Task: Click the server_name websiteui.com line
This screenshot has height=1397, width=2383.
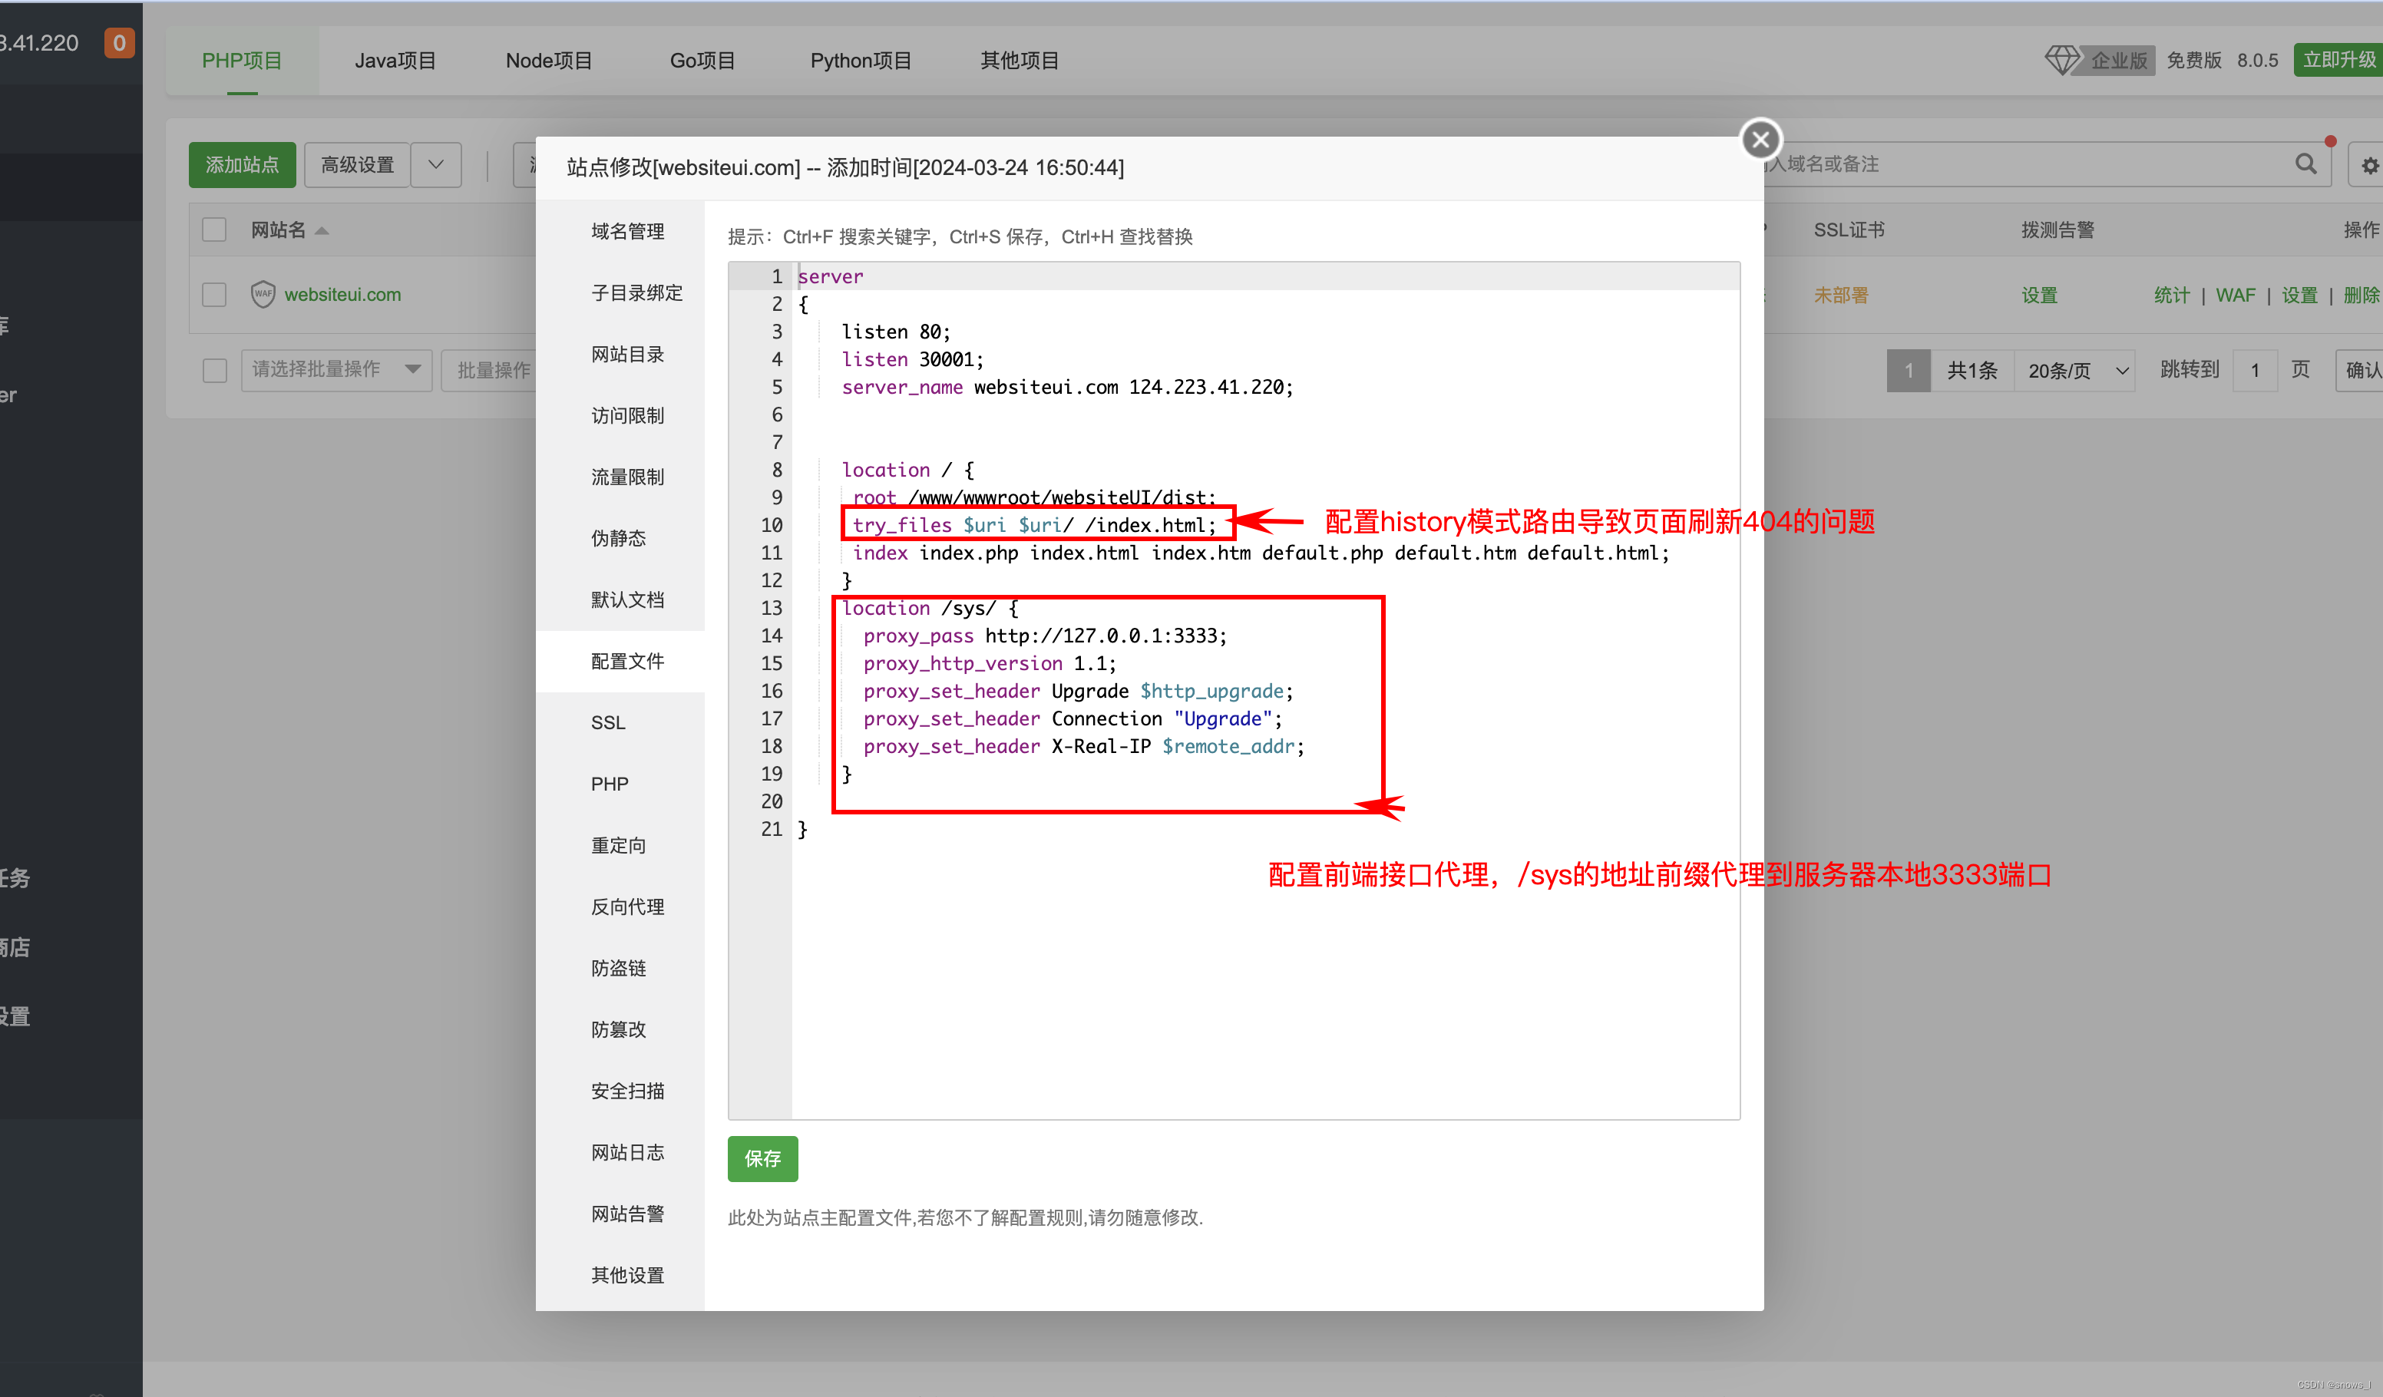Action: [1066, 388]
